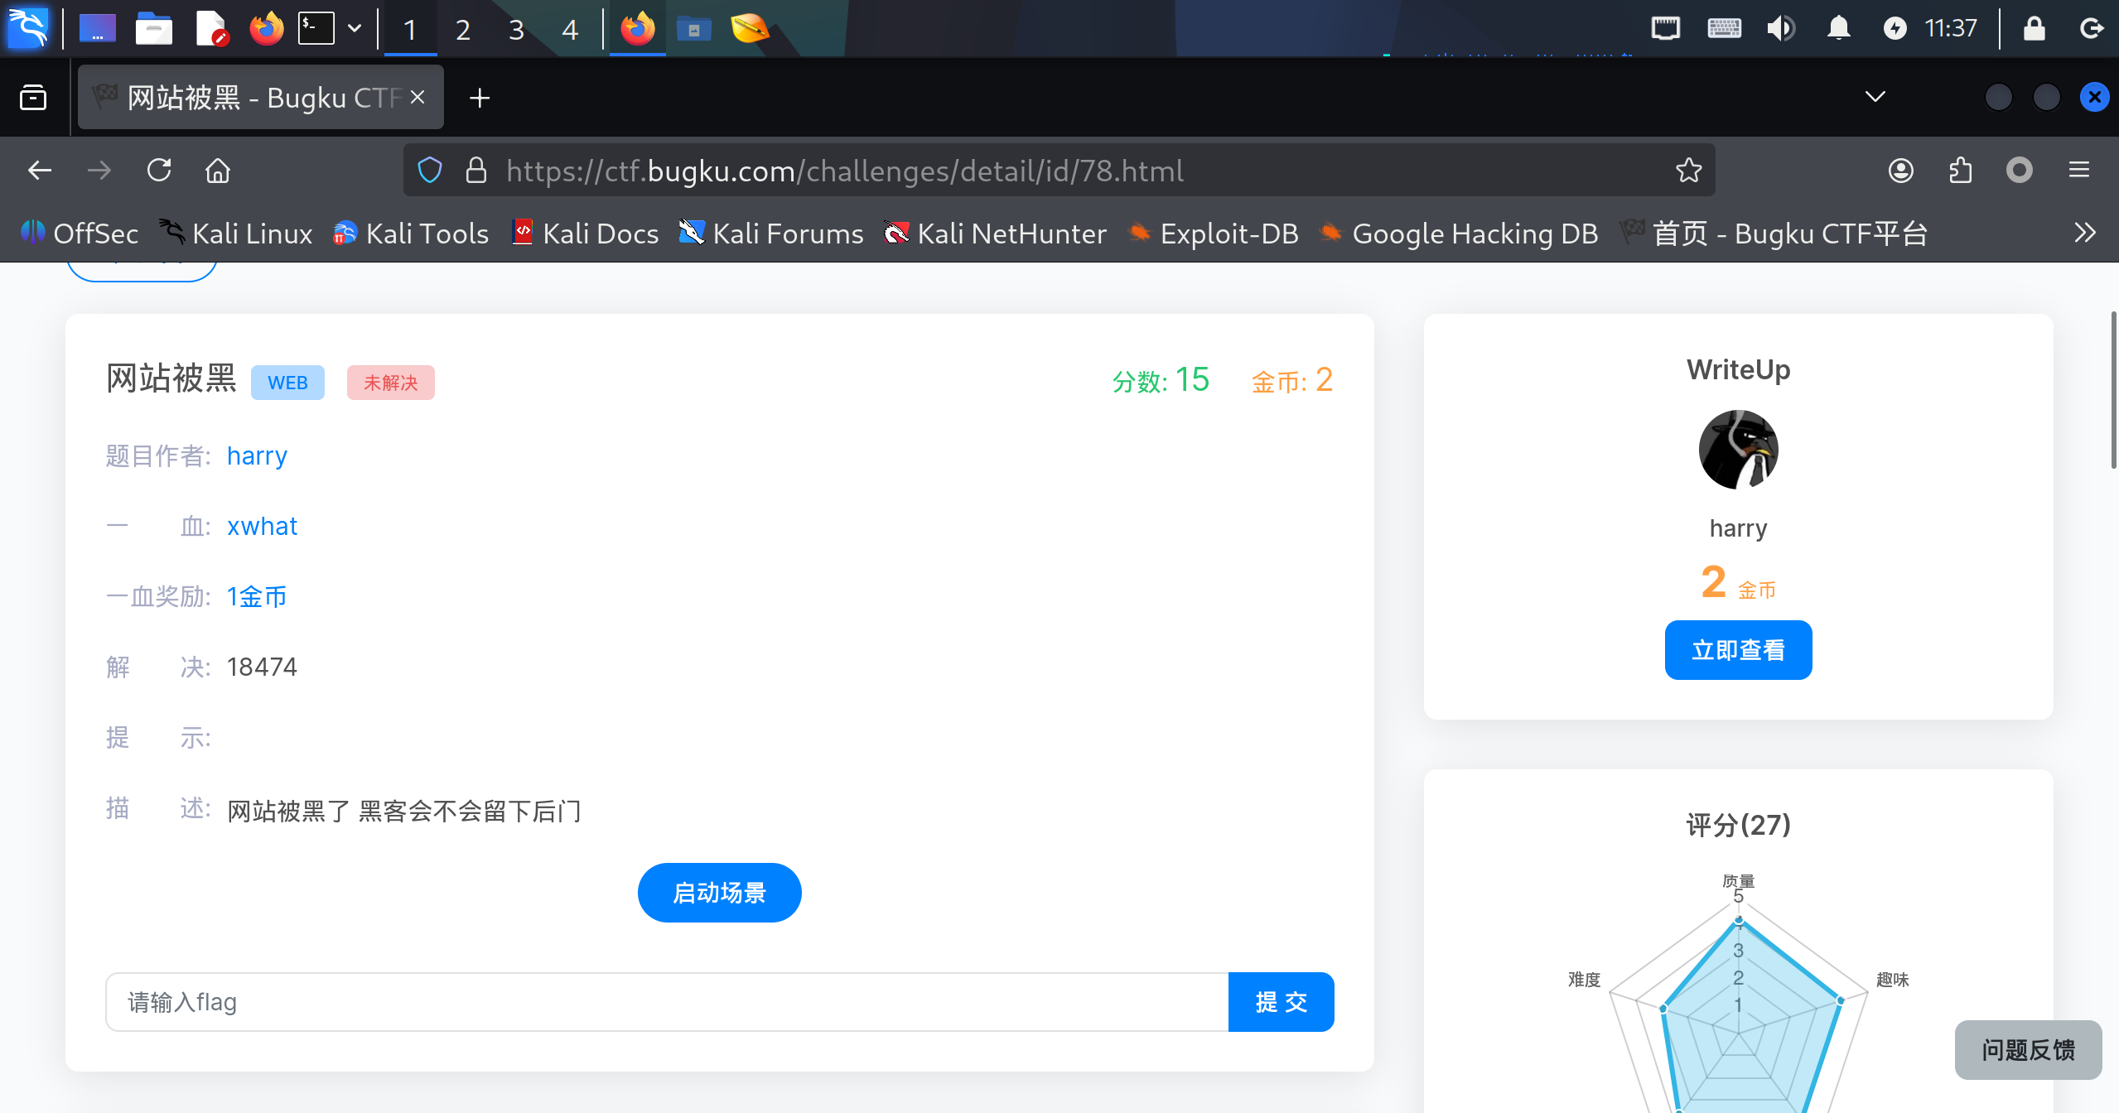The width and height of the screenshot is (2119, 1113).
Task: Bookmark this page with the star icon
Action: (x=1688, y=171)
